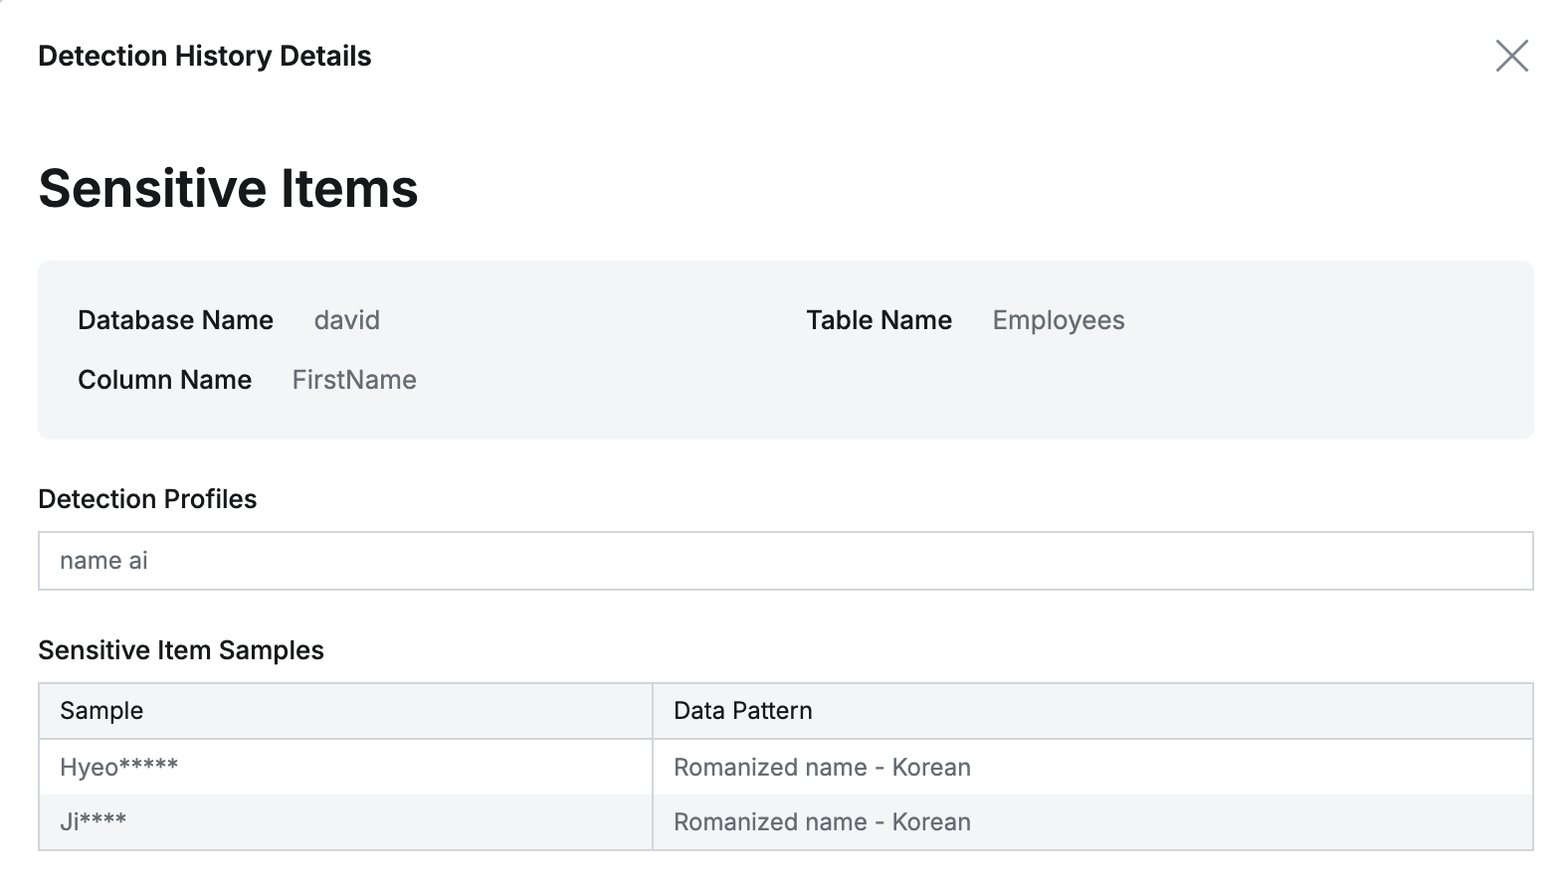Click the Table Name label
Screen dimensions: 1568x883
(x=879, y=320)
